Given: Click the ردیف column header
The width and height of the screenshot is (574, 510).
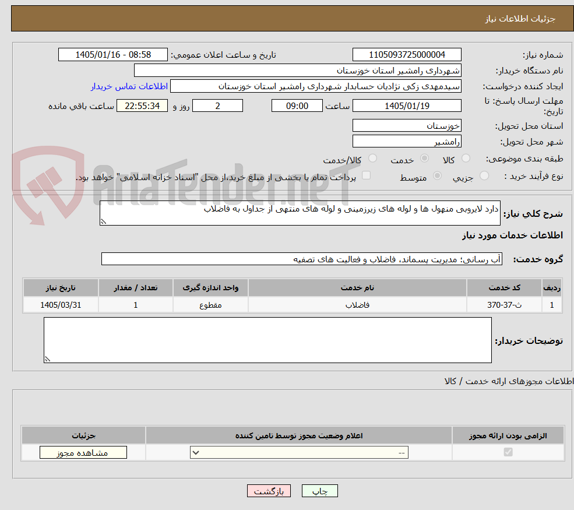Looking at the screenshot, I should (552, 288).
